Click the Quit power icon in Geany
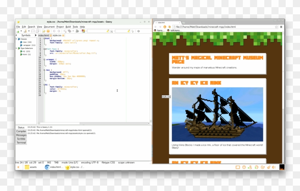 pos(139,31)
